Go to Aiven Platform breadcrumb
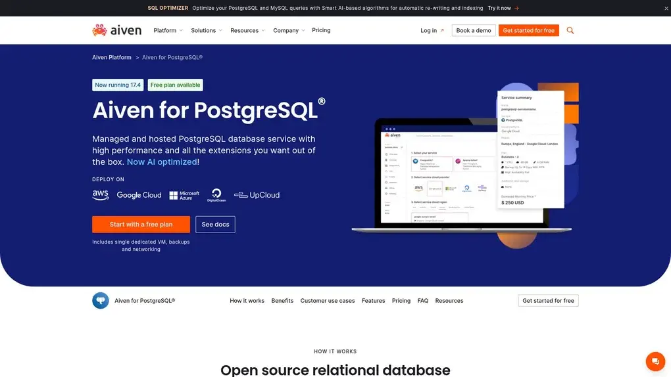The width and height of the screenshot is (671, 377). click(112, 57)
